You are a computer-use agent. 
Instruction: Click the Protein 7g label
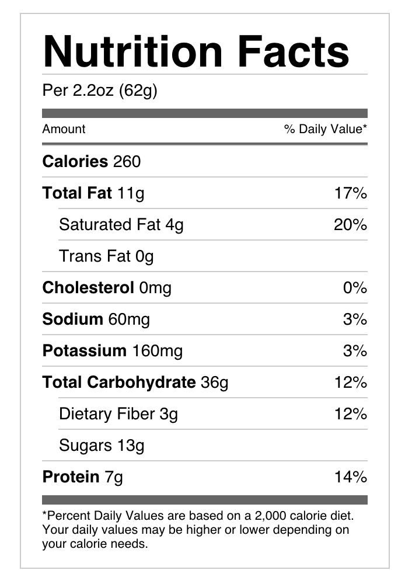click(83, 477)
